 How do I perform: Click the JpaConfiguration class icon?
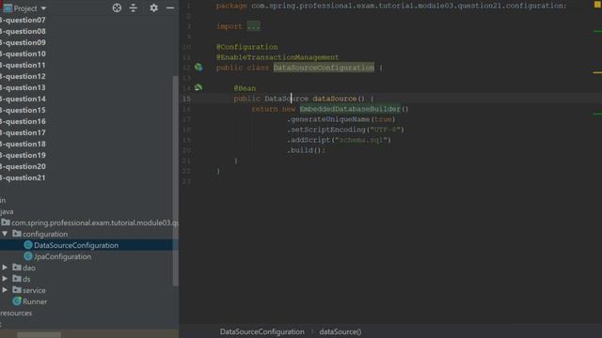pos(28,256)
